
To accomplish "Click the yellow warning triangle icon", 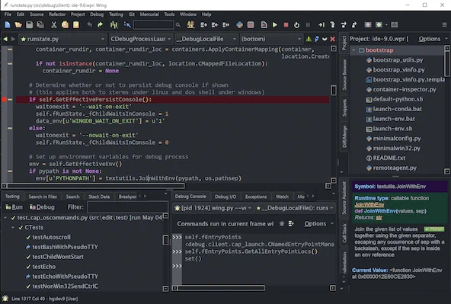I will click(309, 39).
